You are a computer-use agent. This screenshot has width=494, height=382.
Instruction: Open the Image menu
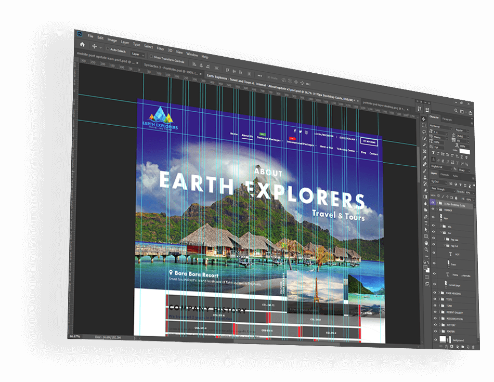(x=112, y=41)
